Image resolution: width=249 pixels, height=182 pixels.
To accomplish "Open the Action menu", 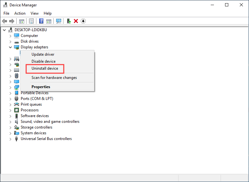I will click(x=20, y=13).
